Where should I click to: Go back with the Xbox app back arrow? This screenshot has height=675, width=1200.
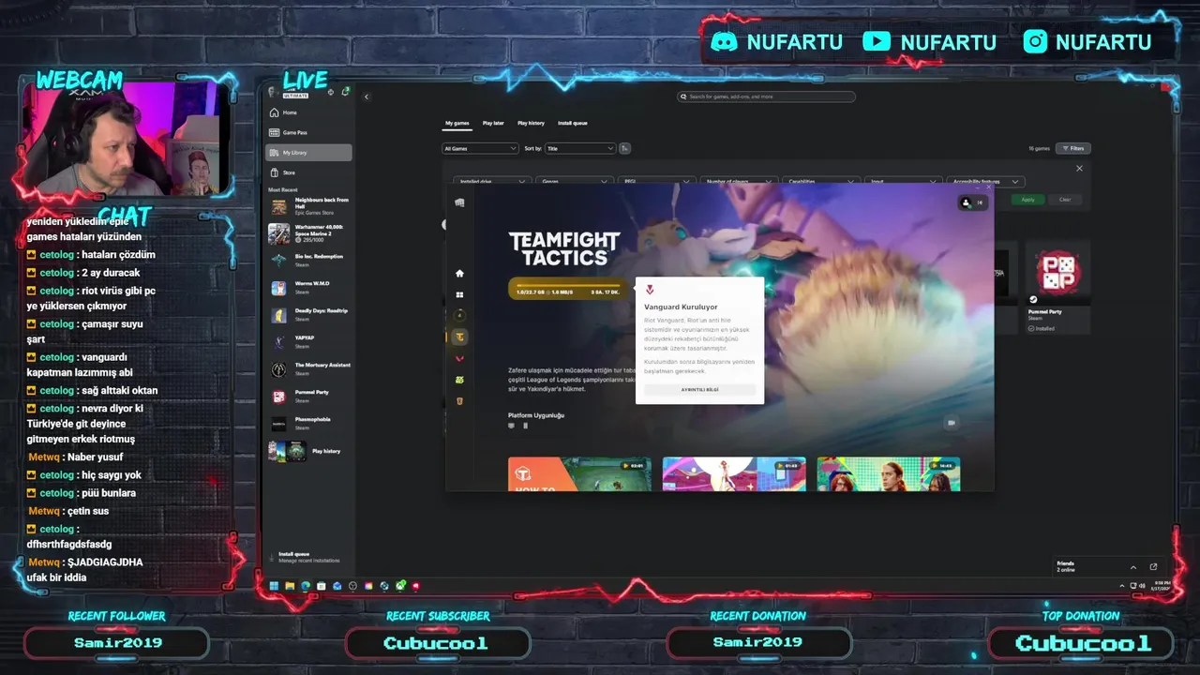pyautogui.click(x=367, y=97)
